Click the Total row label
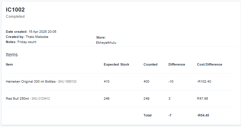Screen dimensions: 241x127 point(147,115)
